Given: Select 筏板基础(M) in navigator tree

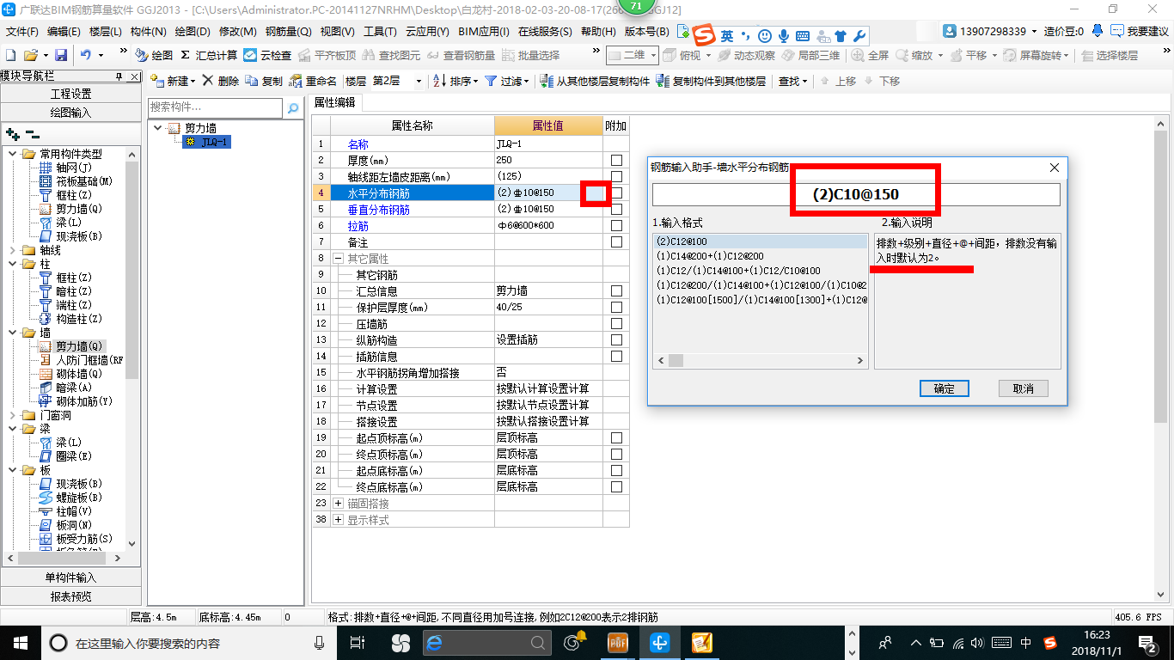Looking at the screenshot, I should coord(76,181).
